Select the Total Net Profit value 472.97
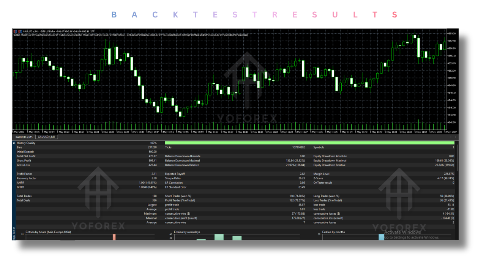The image size is (486, 273). [x=153, y=156]
